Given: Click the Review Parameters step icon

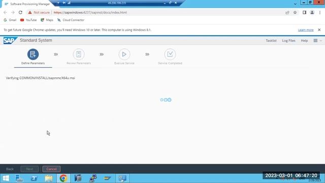Looking at the screenshot, I should [x=79, y=54].
